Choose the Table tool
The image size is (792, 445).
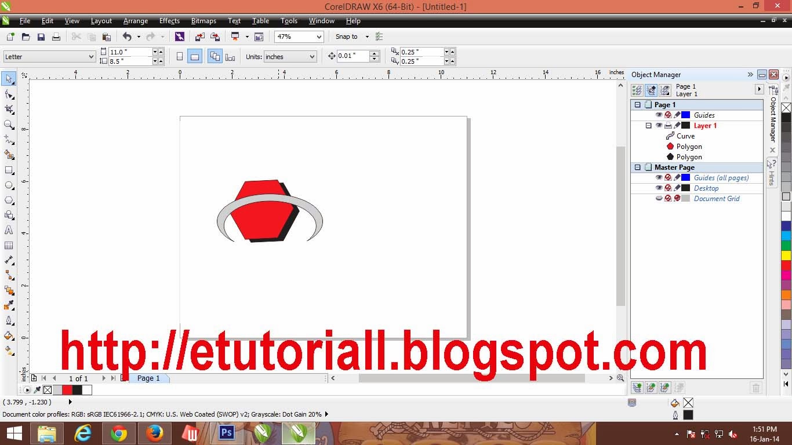tap(9, 245)
